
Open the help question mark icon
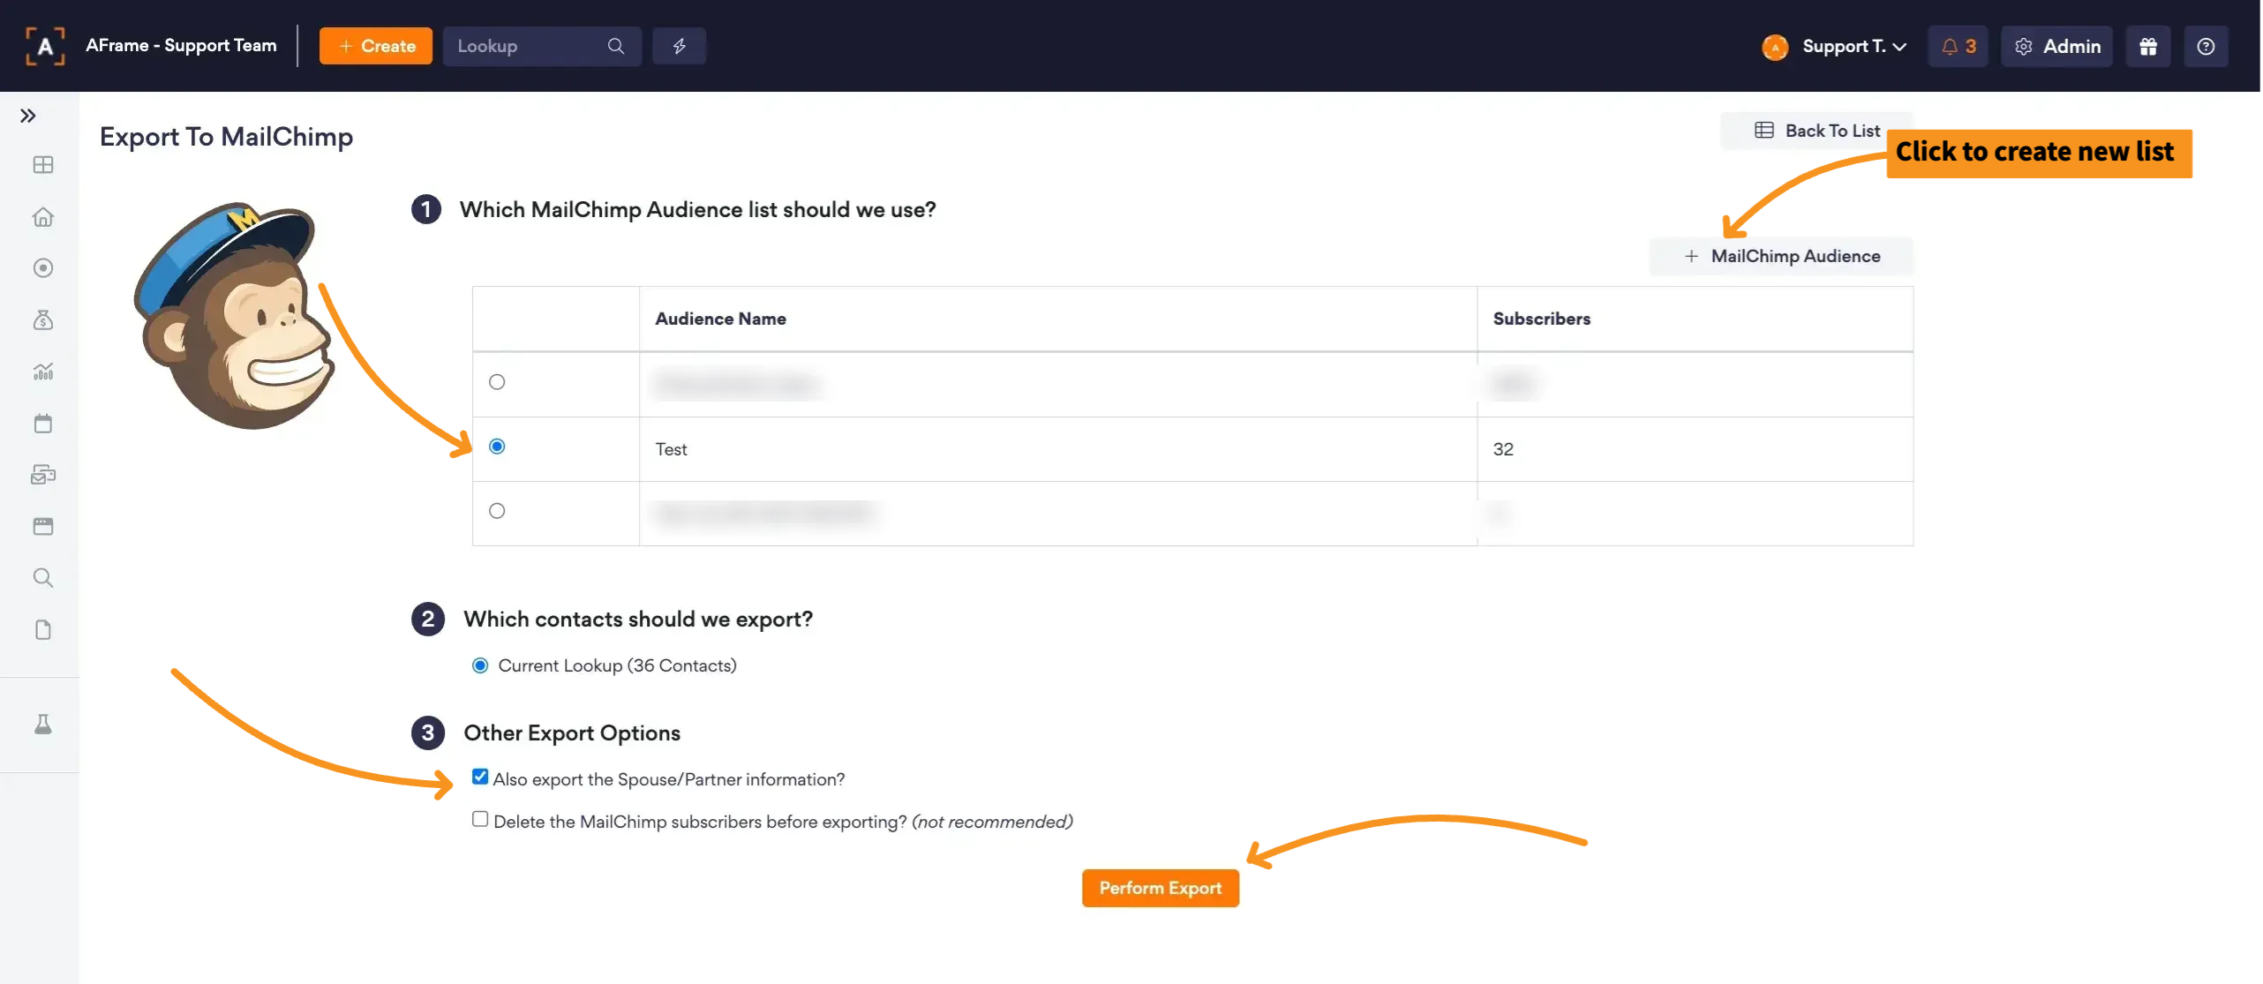pos(2205,46)
